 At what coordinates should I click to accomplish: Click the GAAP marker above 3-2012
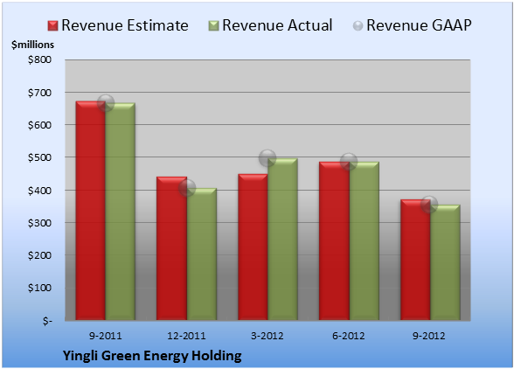point(267,158)
